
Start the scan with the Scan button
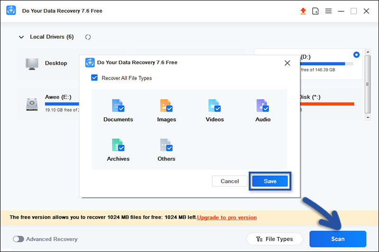pyautogui.click(x=338, y=239)
